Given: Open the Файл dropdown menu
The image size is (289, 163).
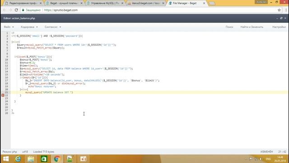Looking at the screenshot, I should (x=9, y=27).
